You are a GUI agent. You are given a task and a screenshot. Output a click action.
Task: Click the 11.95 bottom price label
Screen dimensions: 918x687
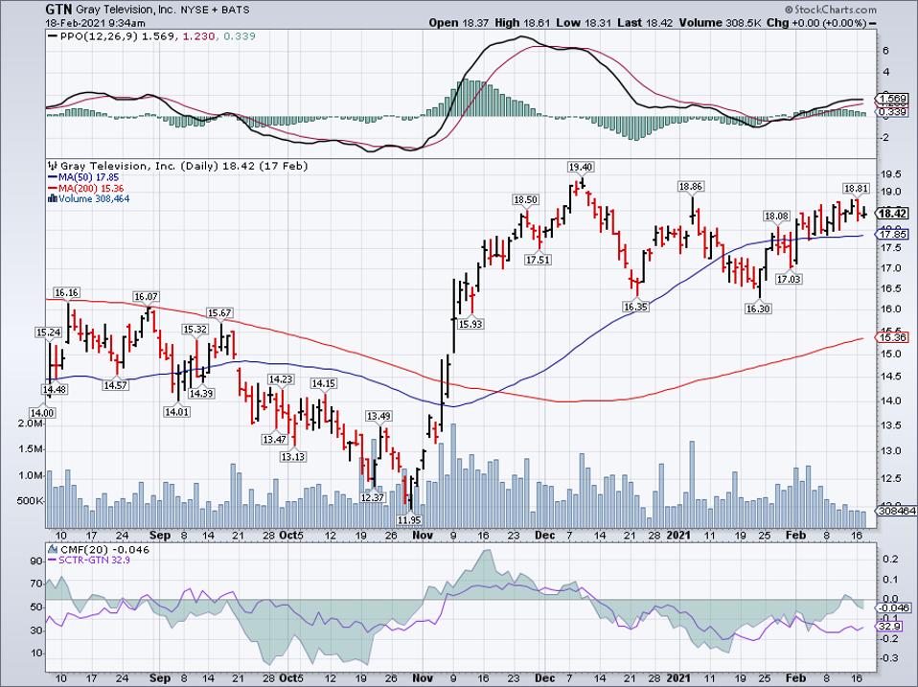coord(409,519)
